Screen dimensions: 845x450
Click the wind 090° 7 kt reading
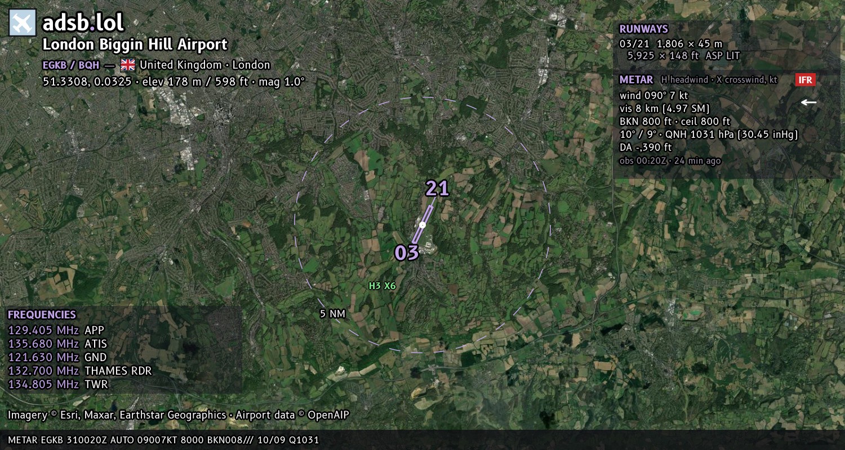click(x=653, y=96)
